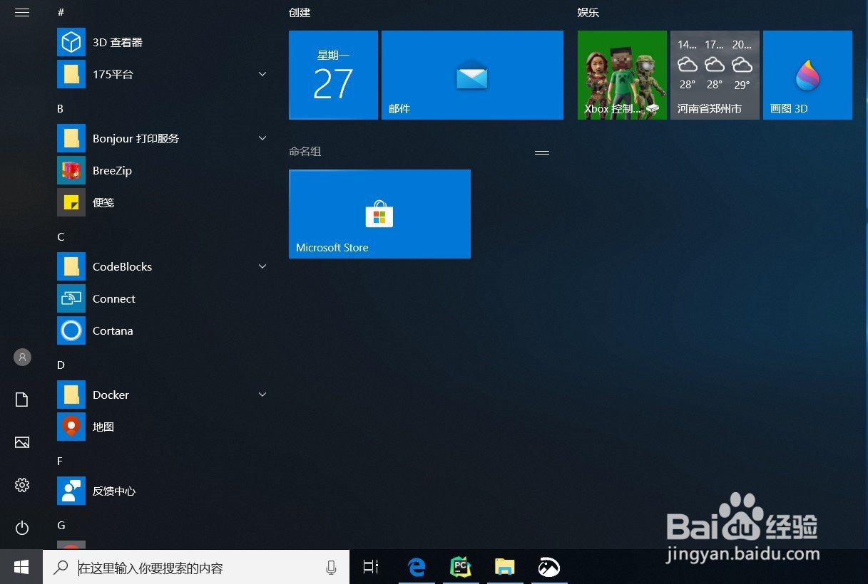This screenshot has width=868, height=584.
Task: Expand the Bonjour 打印服务 folder
Action: (262, 137)
